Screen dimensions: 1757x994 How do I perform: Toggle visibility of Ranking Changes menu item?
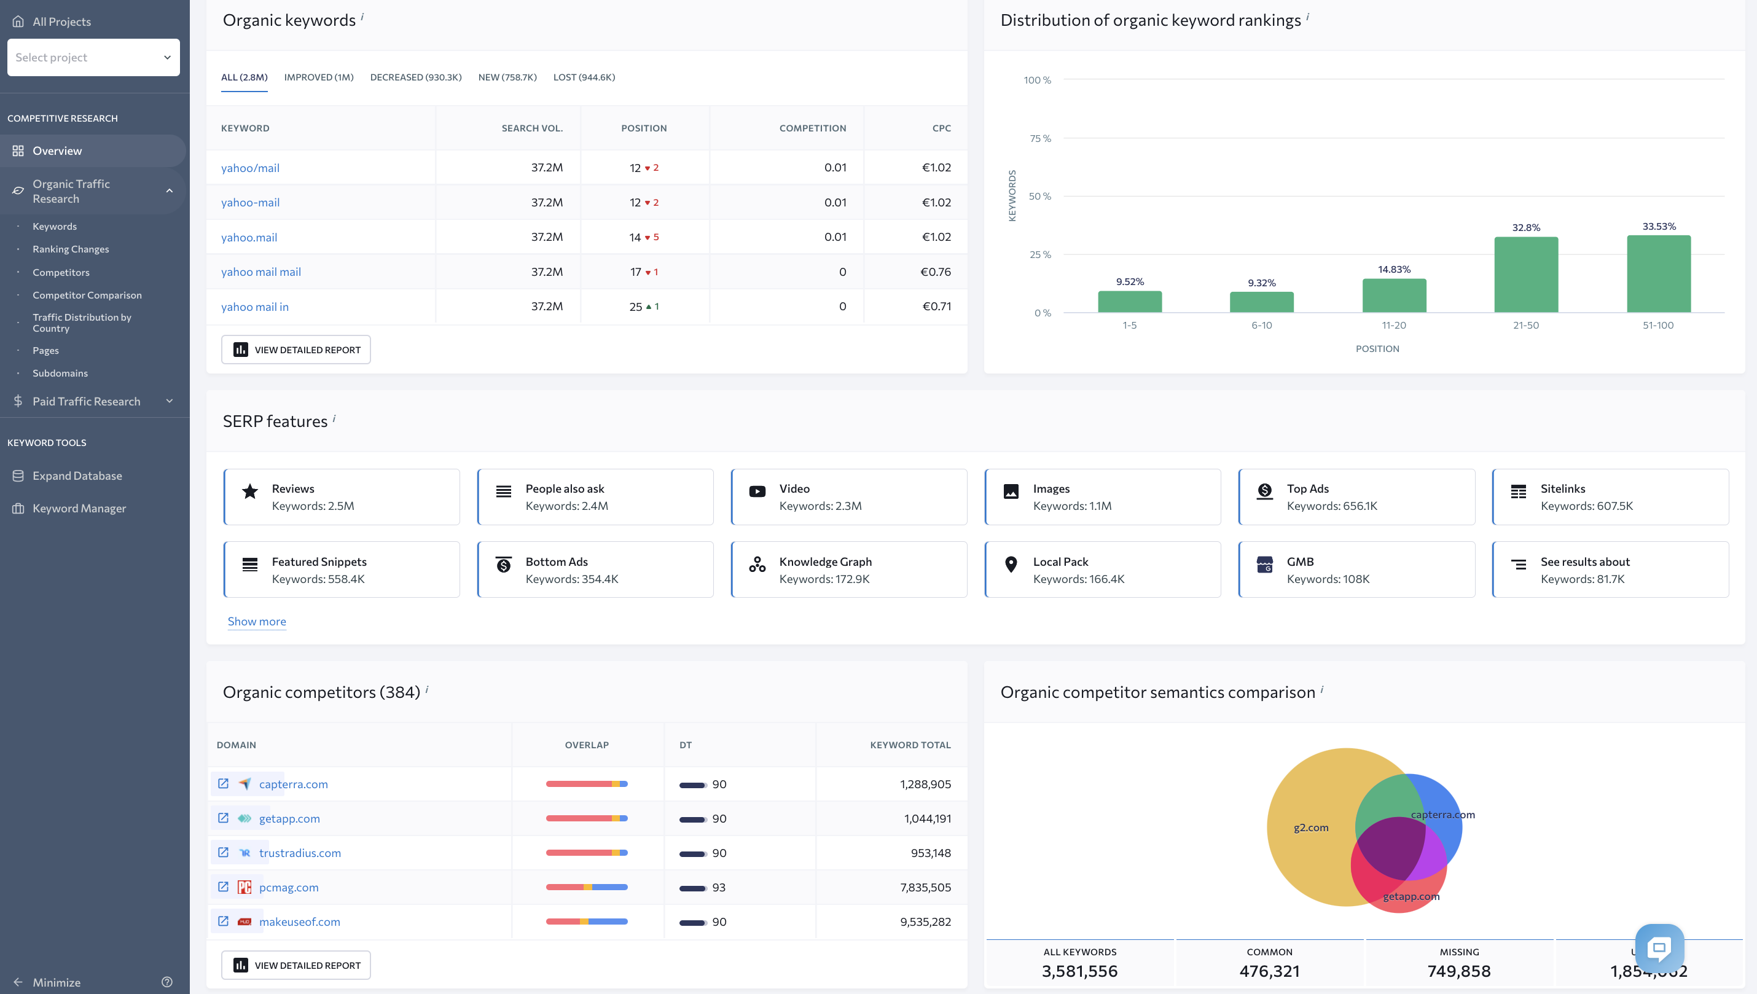click(70, 248)
